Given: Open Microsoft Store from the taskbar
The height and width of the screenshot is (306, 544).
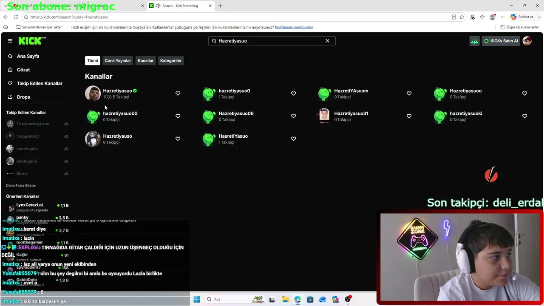Looking at the screenshot, I should point(310,299).
